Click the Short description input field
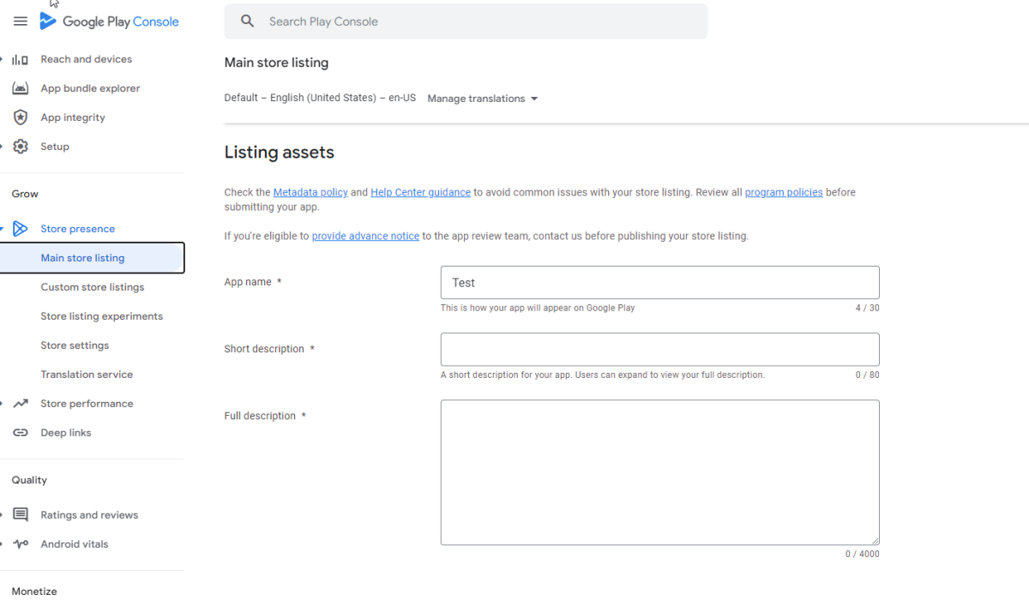Viewport: 1029px width, 600px height. (x=659, y=349)
